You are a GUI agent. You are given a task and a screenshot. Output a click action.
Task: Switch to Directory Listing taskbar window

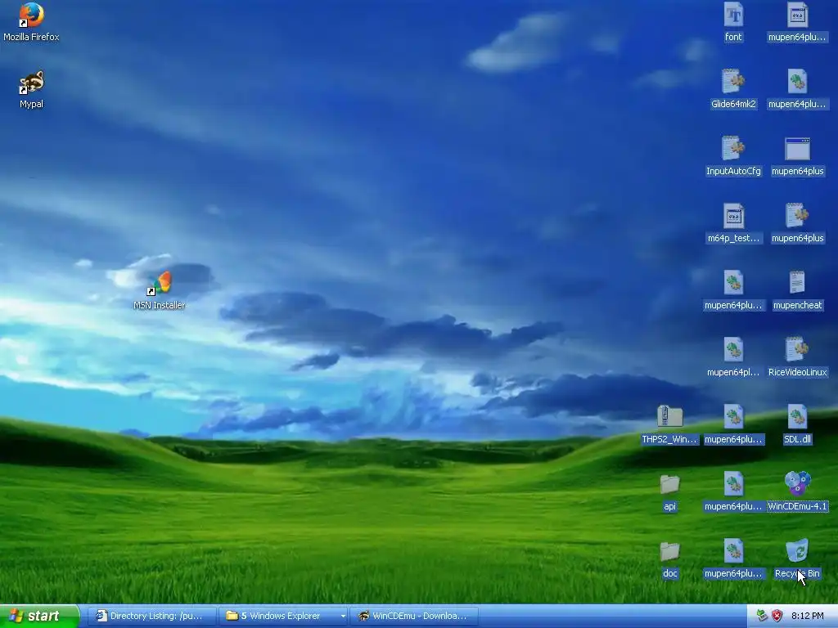(152, 617)
